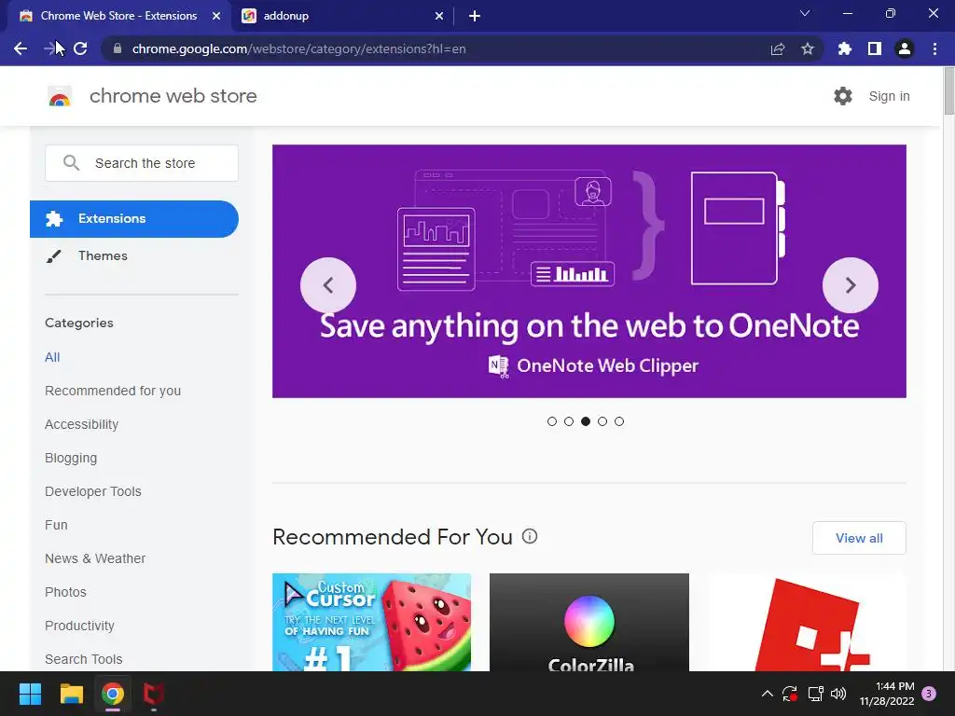Viewport: 955px width, 716px height.
Task: Open the Blogging category
Action: 71,458
